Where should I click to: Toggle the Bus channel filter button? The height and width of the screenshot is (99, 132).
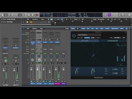(x=97, y=29)
